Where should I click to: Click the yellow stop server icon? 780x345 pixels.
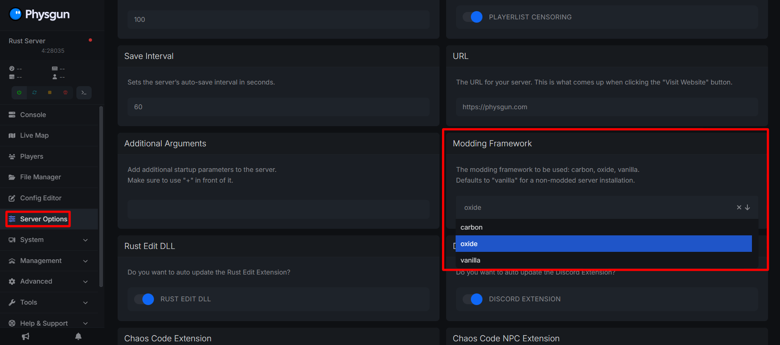click(50, 93)
